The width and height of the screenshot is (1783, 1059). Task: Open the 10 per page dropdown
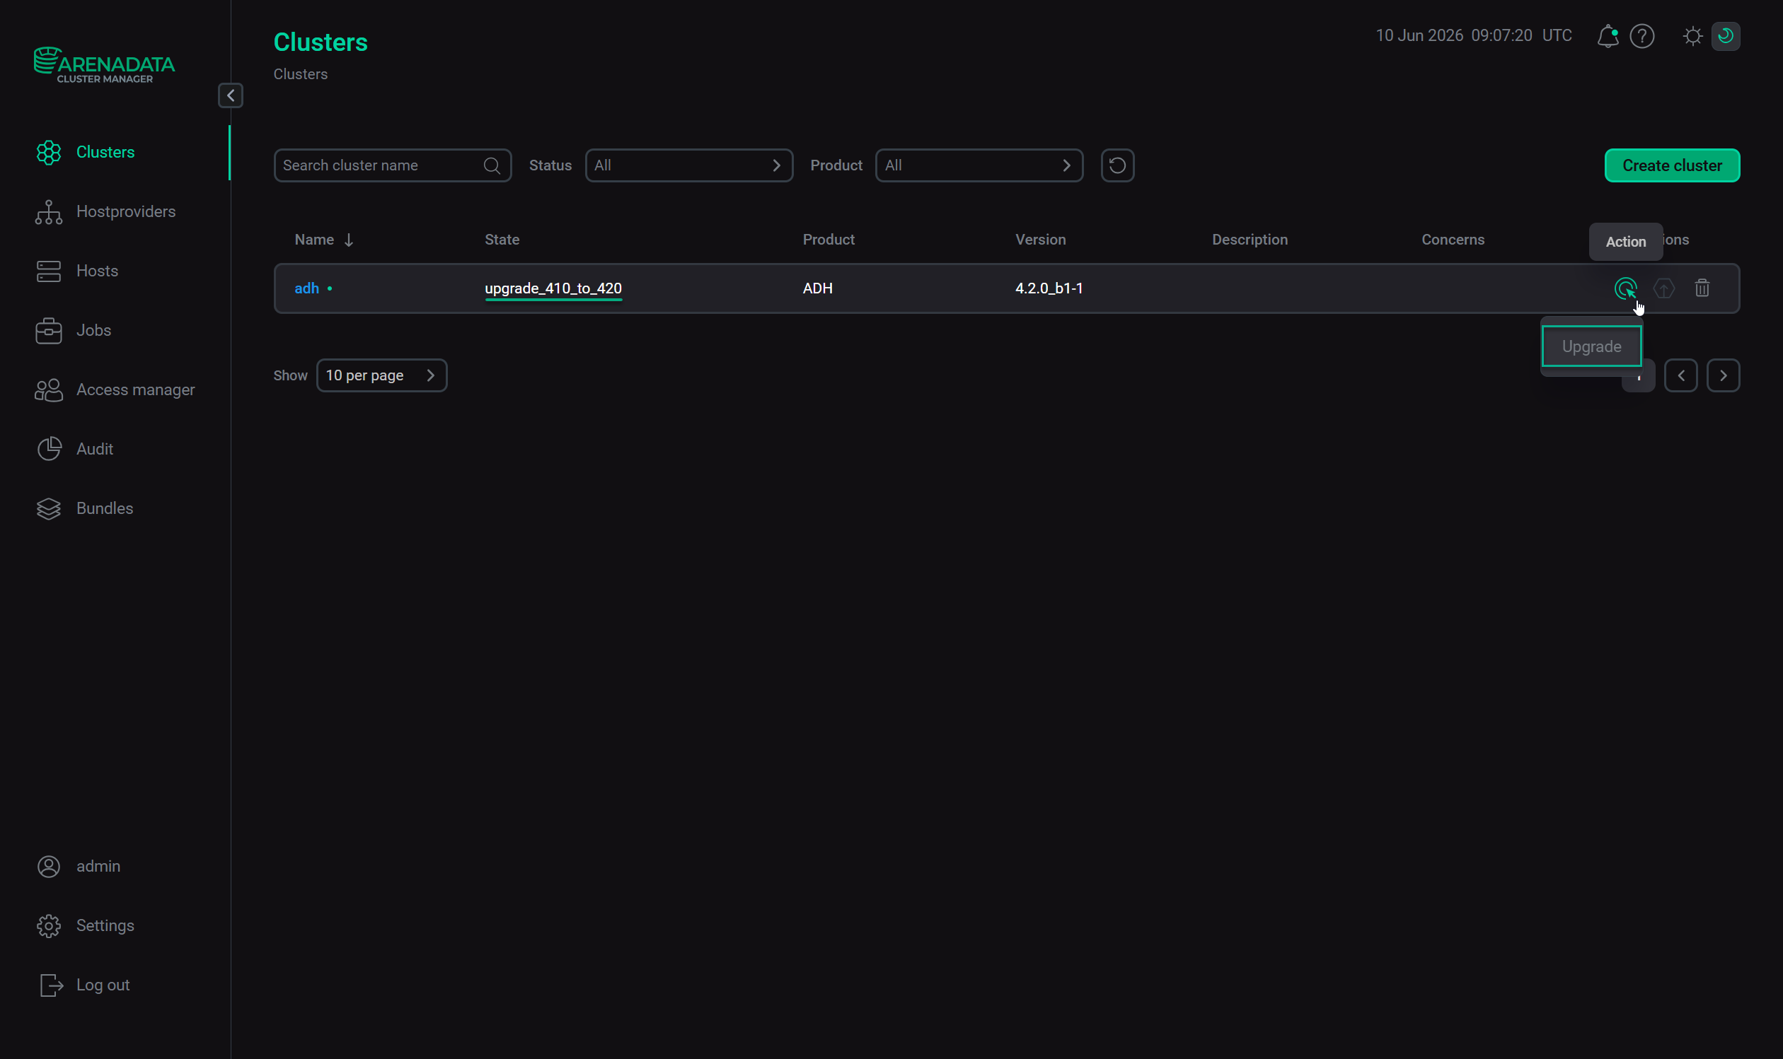[x=382, y=375]
